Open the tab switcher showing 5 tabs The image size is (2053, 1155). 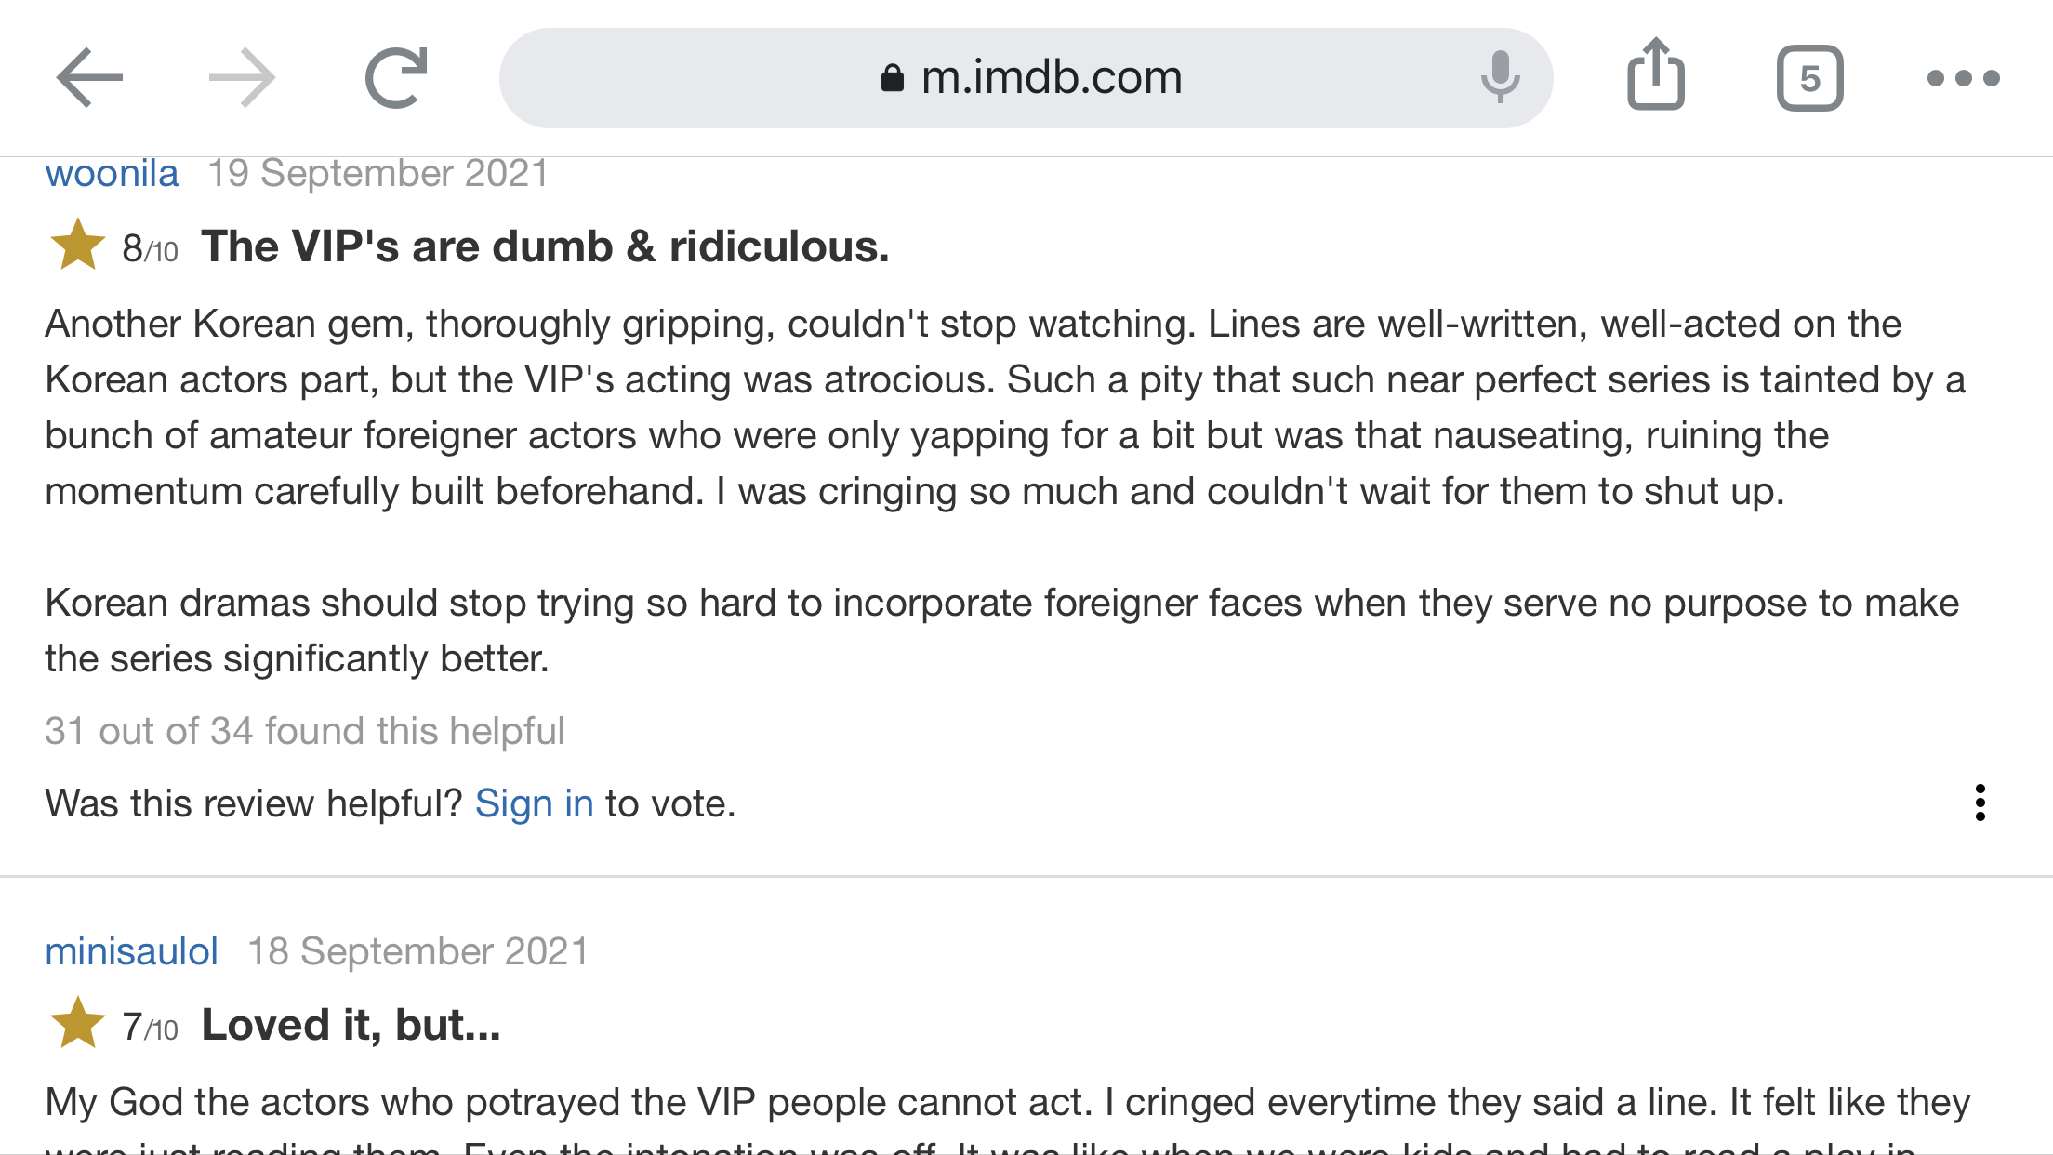pos(1809,78)
